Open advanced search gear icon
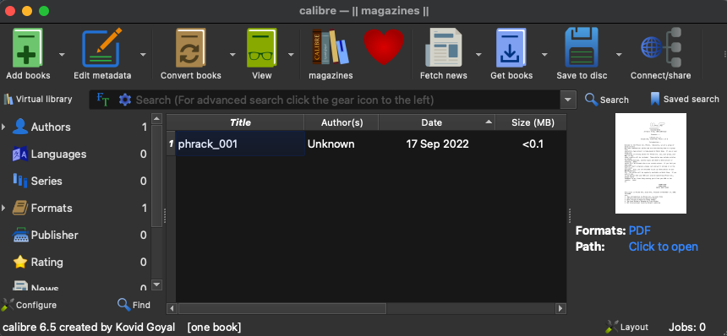This screenshot has width=727, height=336. point(125,100)
